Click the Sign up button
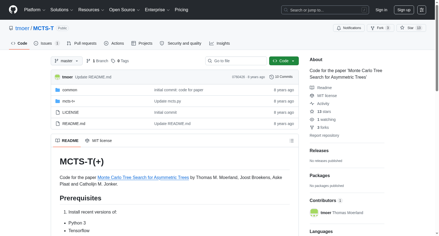 404,10
